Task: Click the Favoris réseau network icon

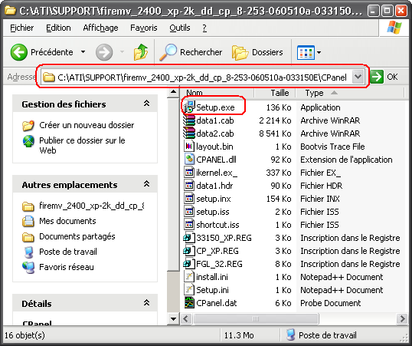Action: click(x=28, y=268)
